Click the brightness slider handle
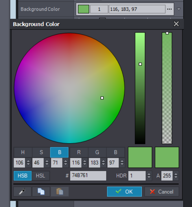This screenshot has height=207, width=192. point(140,64)
